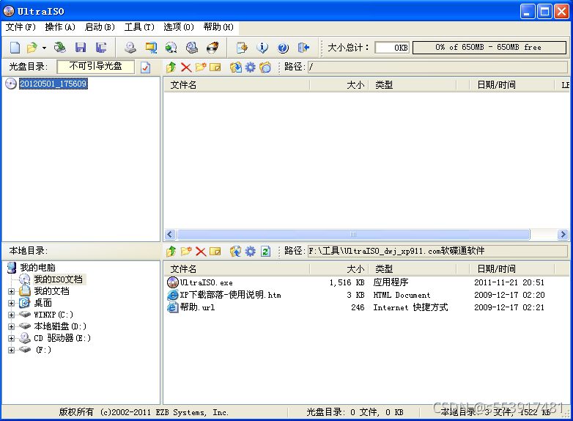Click Extract icon in disc toolbar
The height and width of the screenshot is (421, 573).
(236, 67)
